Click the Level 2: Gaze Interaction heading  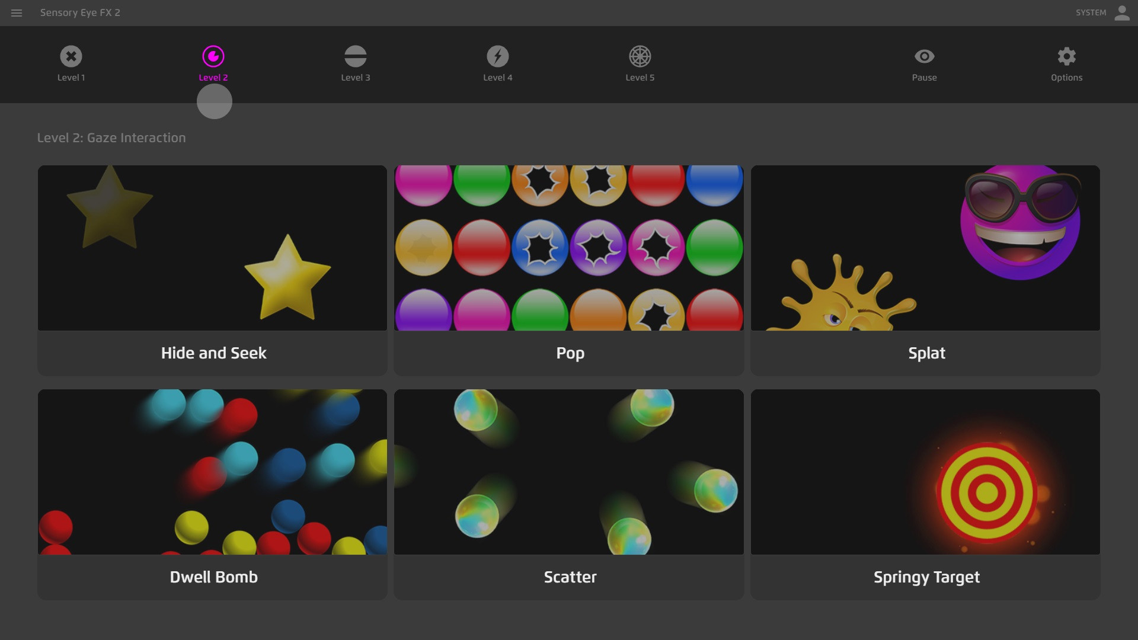point(111,137)
